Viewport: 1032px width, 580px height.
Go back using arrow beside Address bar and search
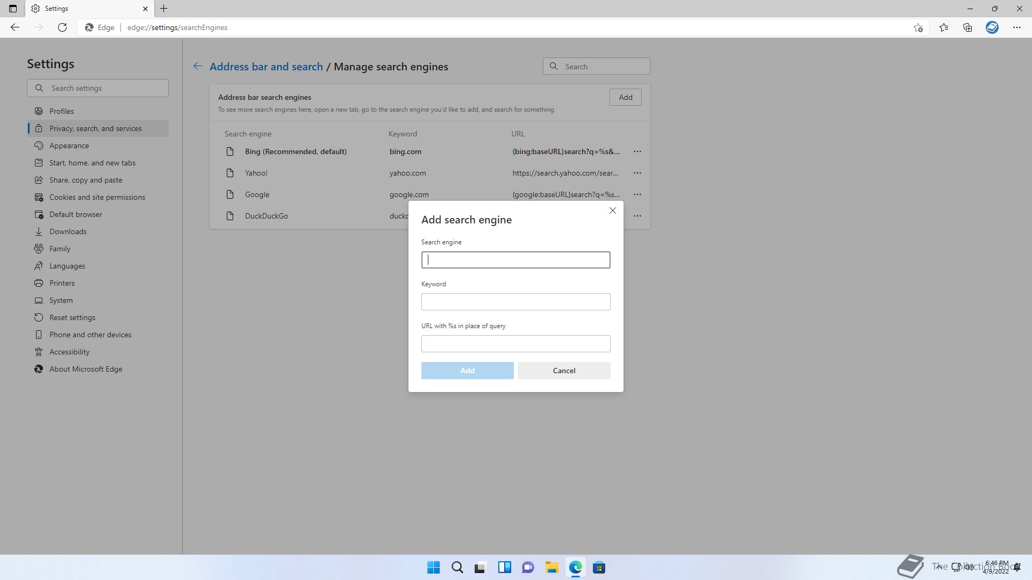tap(198, 66)
